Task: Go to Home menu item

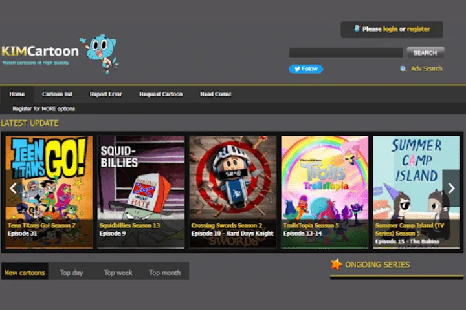Action: [17, 94]
